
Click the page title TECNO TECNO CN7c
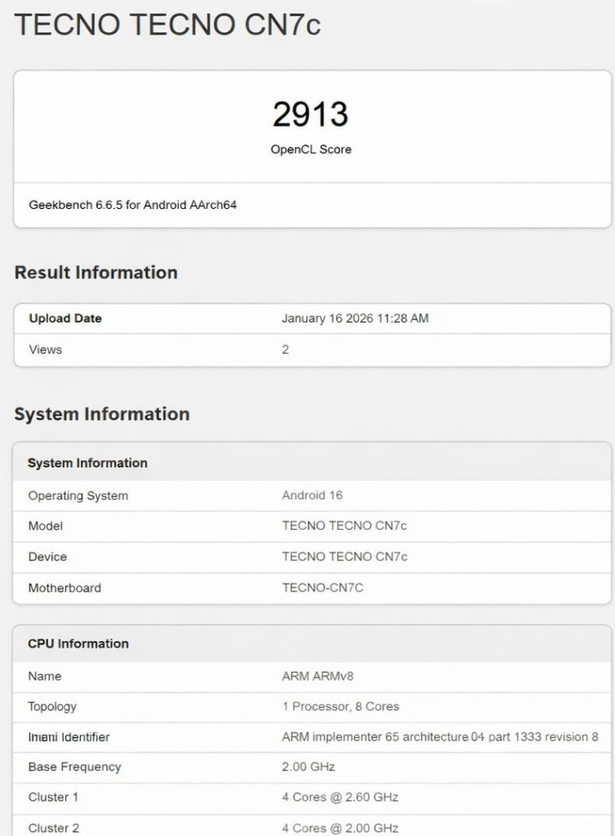pyautogui.click(x=168, y=25)
